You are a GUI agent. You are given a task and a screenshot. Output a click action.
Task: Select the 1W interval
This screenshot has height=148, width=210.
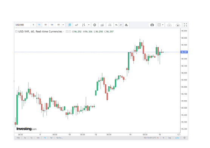tap(52, 25)
